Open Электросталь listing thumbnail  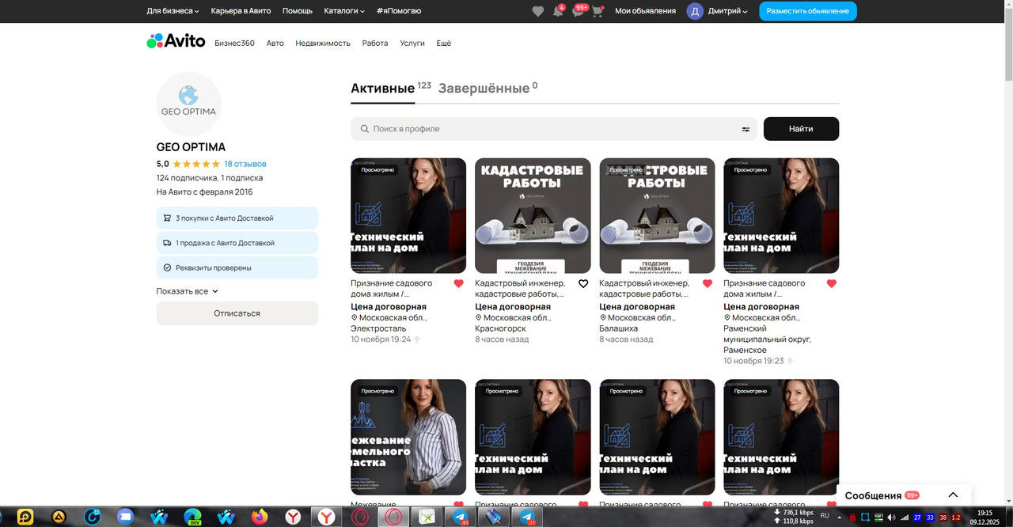pos(408,216)
